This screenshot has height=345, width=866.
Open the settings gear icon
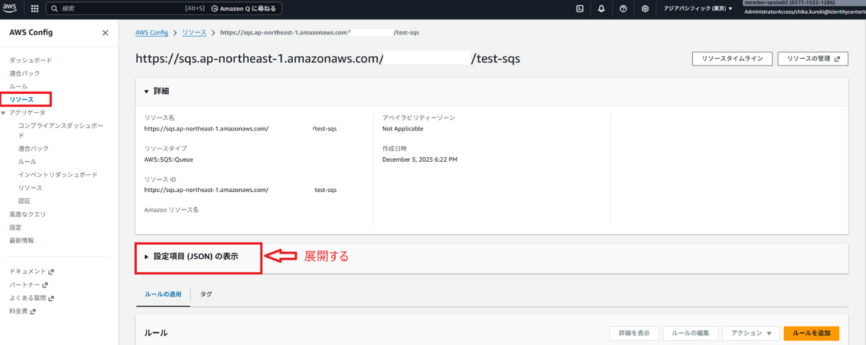[x=645, y=9]
